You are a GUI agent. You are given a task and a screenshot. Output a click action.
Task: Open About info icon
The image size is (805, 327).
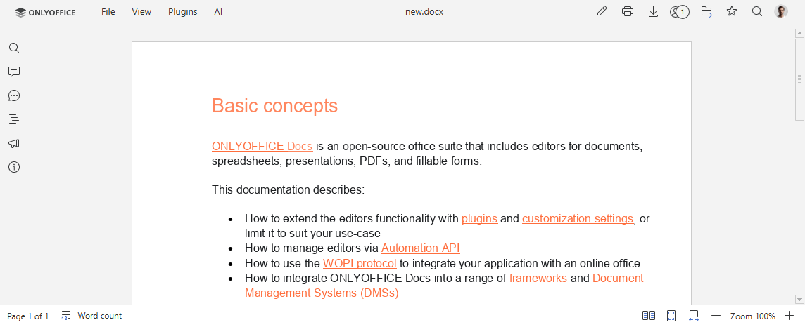coord(14,167)
